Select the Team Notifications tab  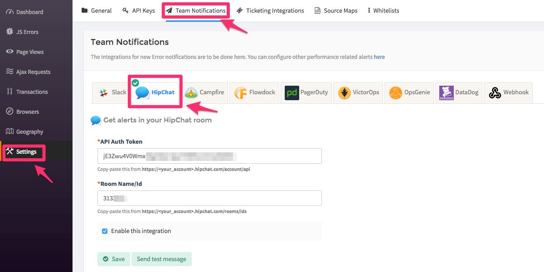pyautogui.click(x=195, y=10)
